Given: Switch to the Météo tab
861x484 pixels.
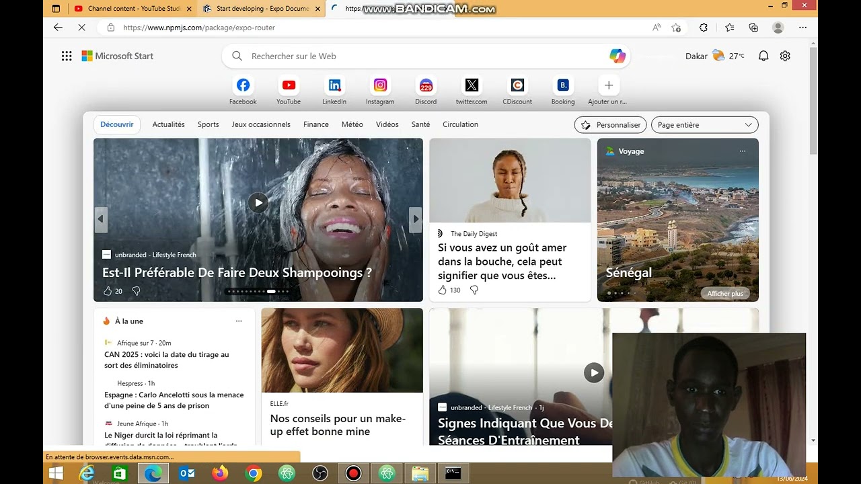Looking at the screenshot, I should (352, 124).
